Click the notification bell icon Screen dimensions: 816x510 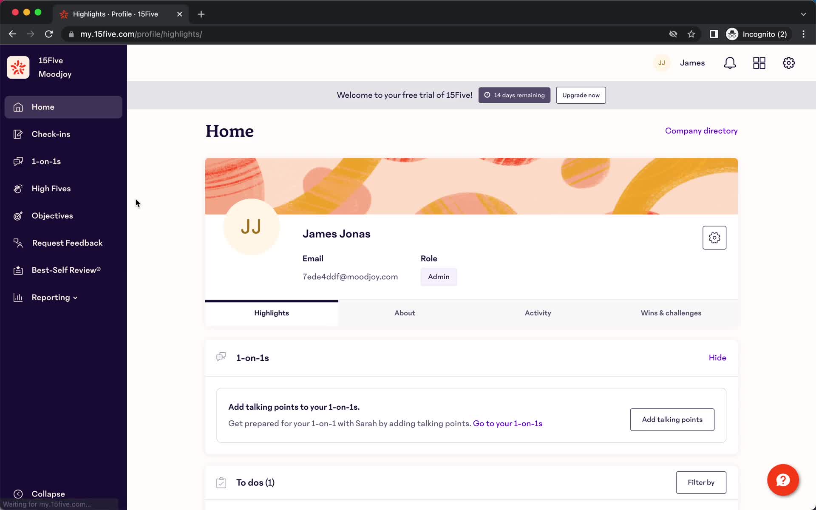(730, 63)
